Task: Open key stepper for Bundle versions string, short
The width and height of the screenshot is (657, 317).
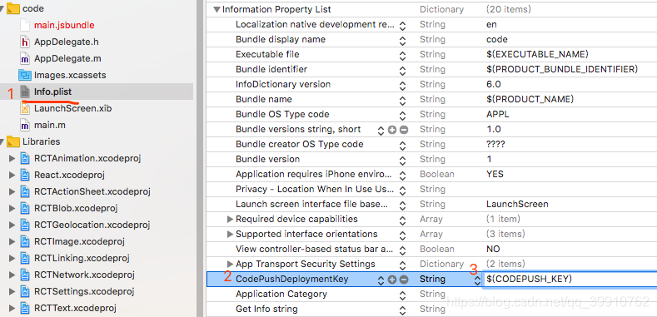Action: 381,131
